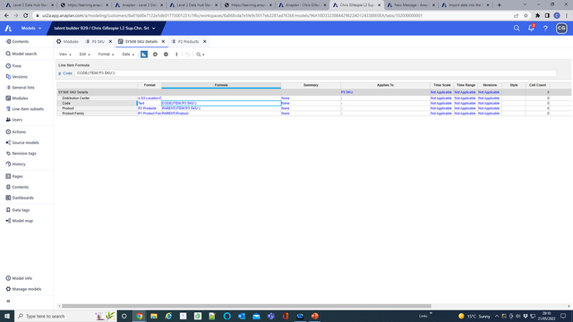Viewport: 573px width, 322px height.
Task: Open Chrome from the Windows taskbar
Action: click(x=140, y=316)
